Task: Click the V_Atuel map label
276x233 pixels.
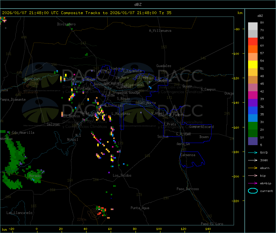Action: point(158,113)
